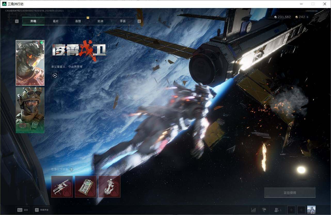Image resolution: width=331 pixels, height=215 pixels.
Task: Choose the default soldier skin portrait
Action: [30, 110]
